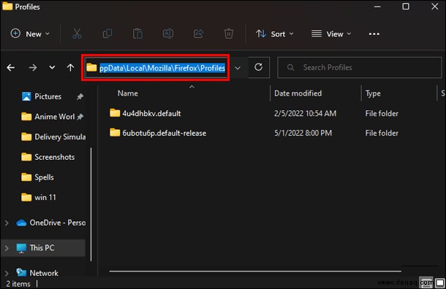Click the Paste clipboard icon

point(137,34)
